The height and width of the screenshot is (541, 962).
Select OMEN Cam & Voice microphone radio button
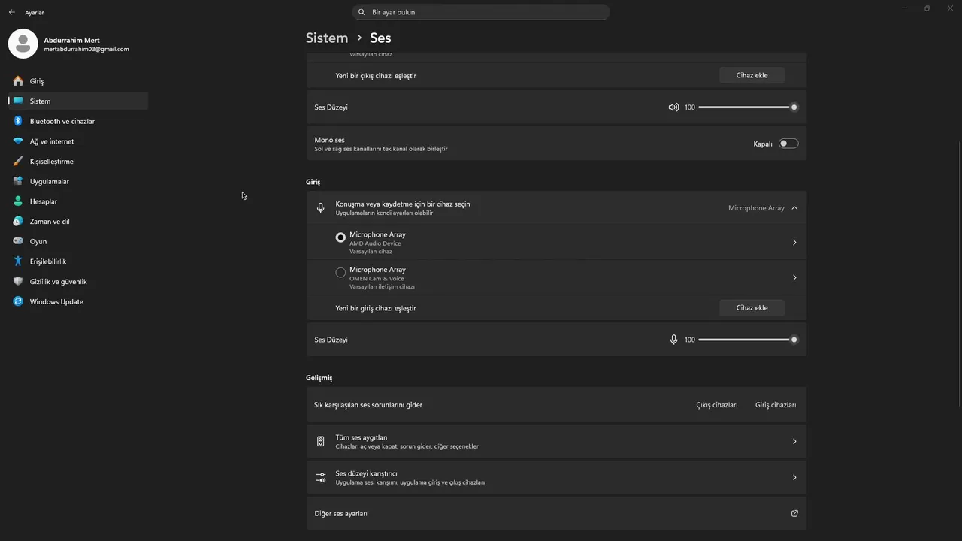(x=340, y=273)
